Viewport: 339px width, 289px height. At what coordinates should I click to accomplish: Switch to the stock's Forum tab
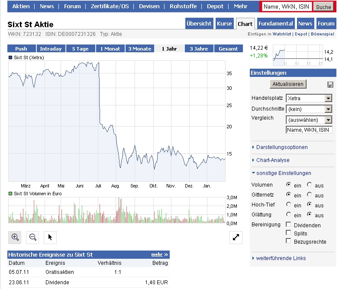[326, 23]
